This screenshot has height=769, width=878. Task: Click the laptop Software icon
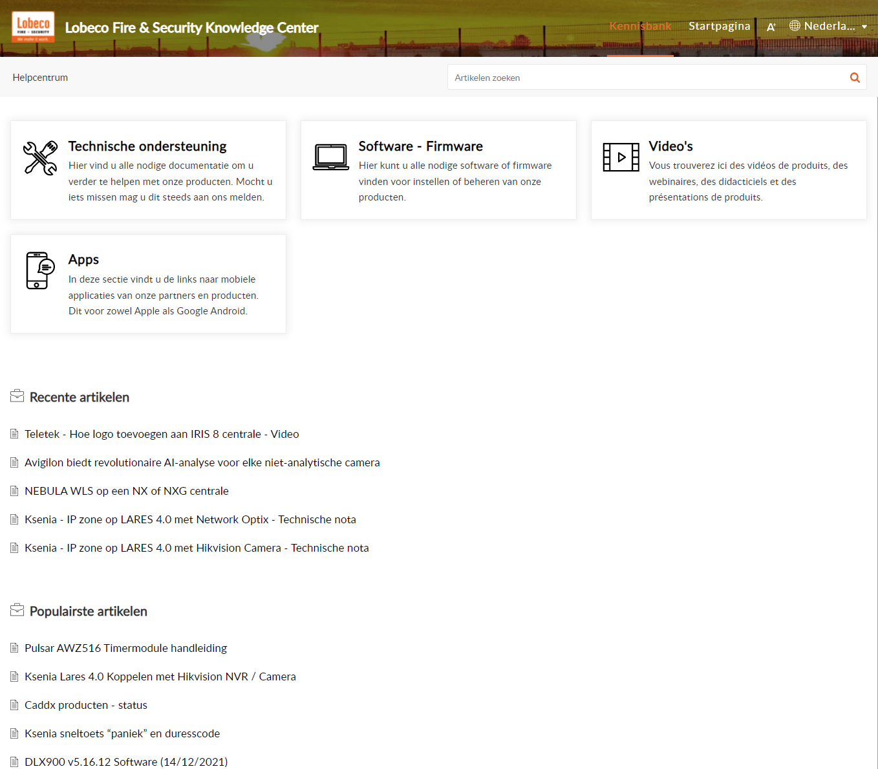click(x=331, y=157)
